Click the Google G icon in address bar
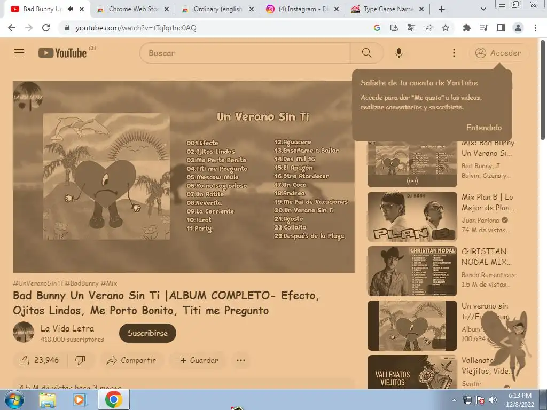The image size is (547, 410). (377, 28)
